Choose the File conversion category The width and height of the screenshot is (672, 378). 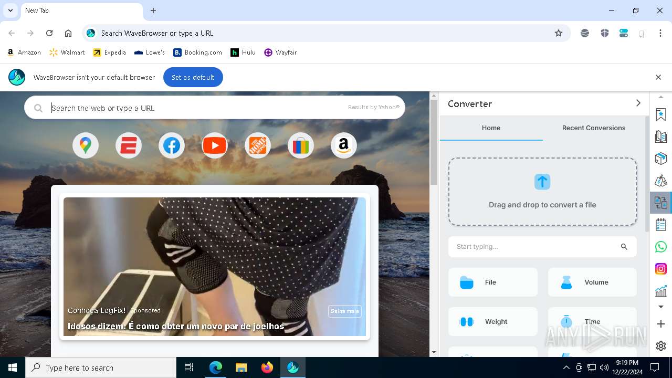point(493,282)
